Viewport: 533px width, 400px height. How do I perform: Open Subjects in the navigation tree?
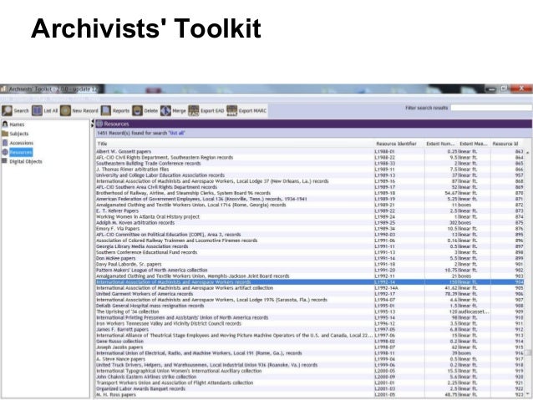tap(19, 134)
